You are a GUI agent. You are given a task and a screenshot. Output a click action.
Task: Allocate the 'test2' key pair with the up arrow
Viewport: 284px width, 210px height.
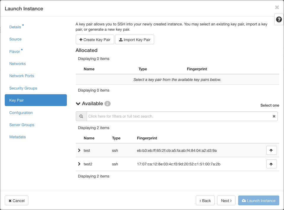click(x=271, y=164)
